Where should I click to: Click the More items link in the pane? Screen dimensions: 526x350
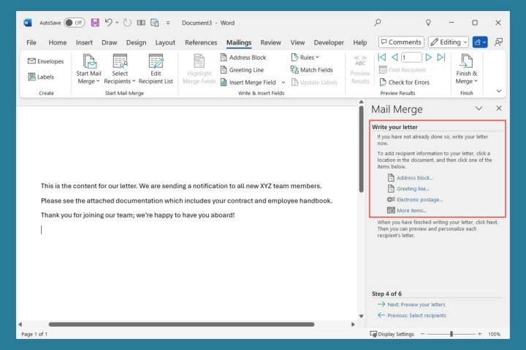click(x=411, y=210)
